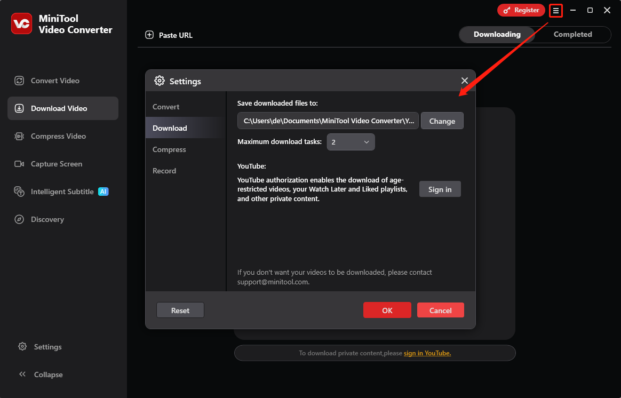Select the Compress tab in Settings
The width and height of the screenshot is (621, 398).
tap(186, 149)
